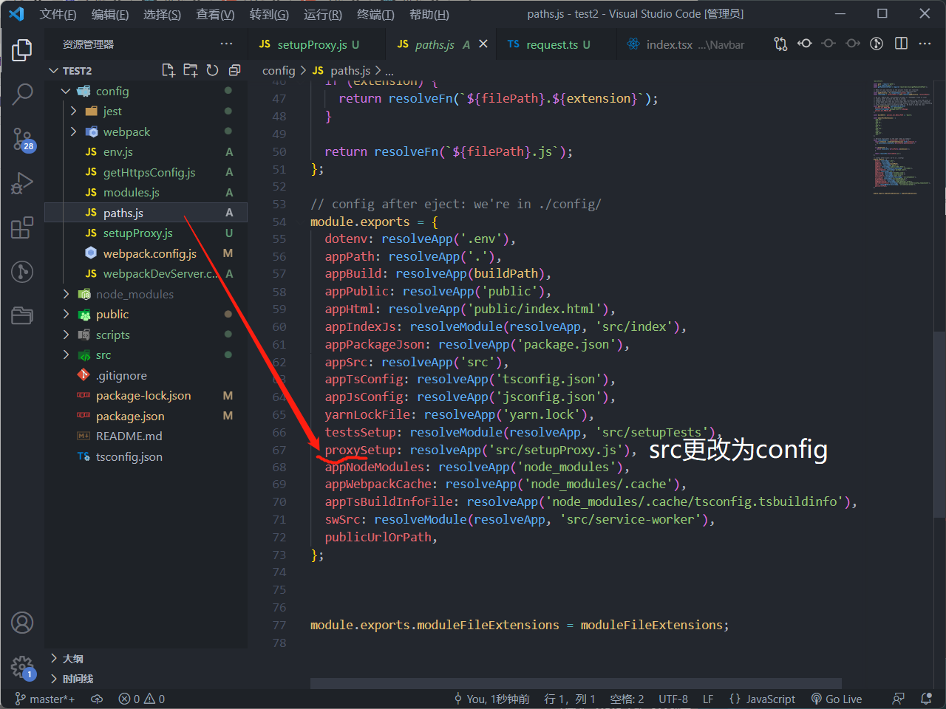Expand the public folder
Viewport: 946px width, 709px height.
pos(66,314)
